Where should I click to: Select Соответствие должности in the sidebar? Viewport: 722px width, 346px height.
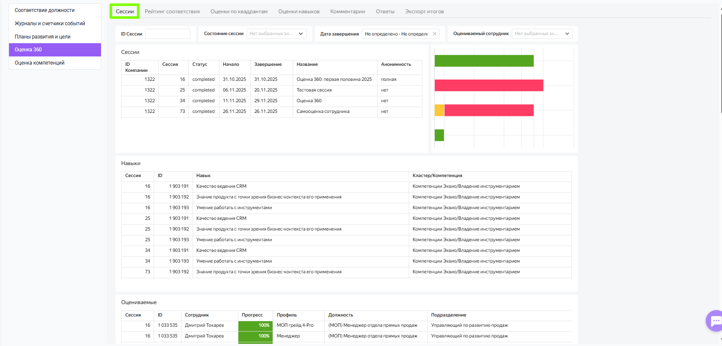point(45,10)
